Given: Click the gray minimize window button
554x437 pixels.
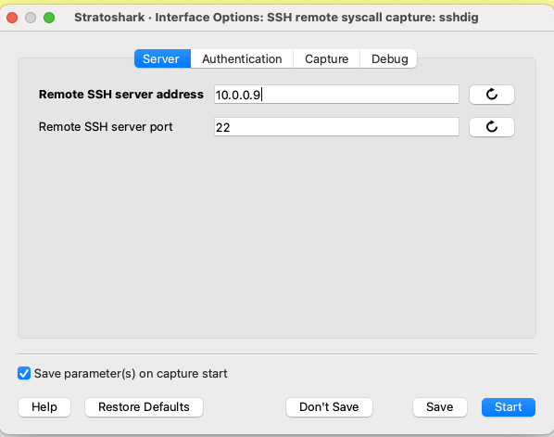Looking at the screenshot, I should click(x=31, y=18).
